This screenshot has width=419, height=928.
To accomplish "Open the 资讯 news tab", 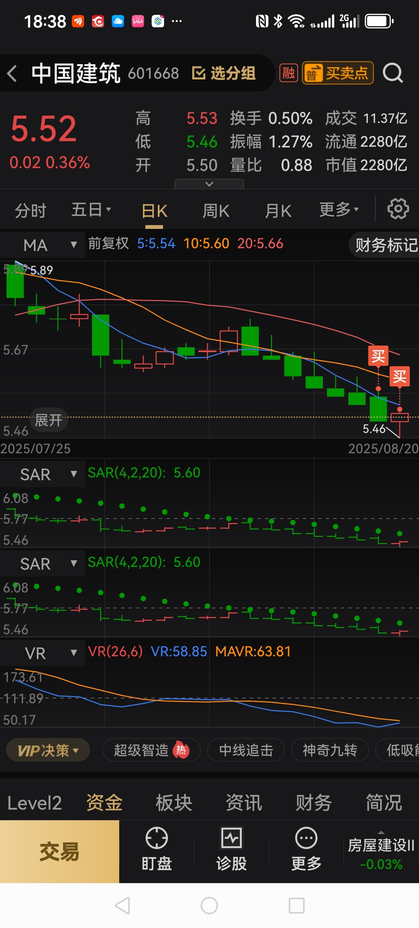I will (244, 803).
